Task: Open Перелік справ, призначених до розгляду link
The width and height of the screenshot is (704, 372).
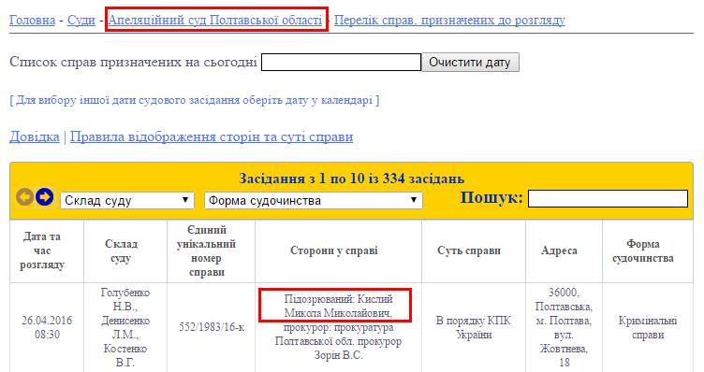Action: pos(449,21)
